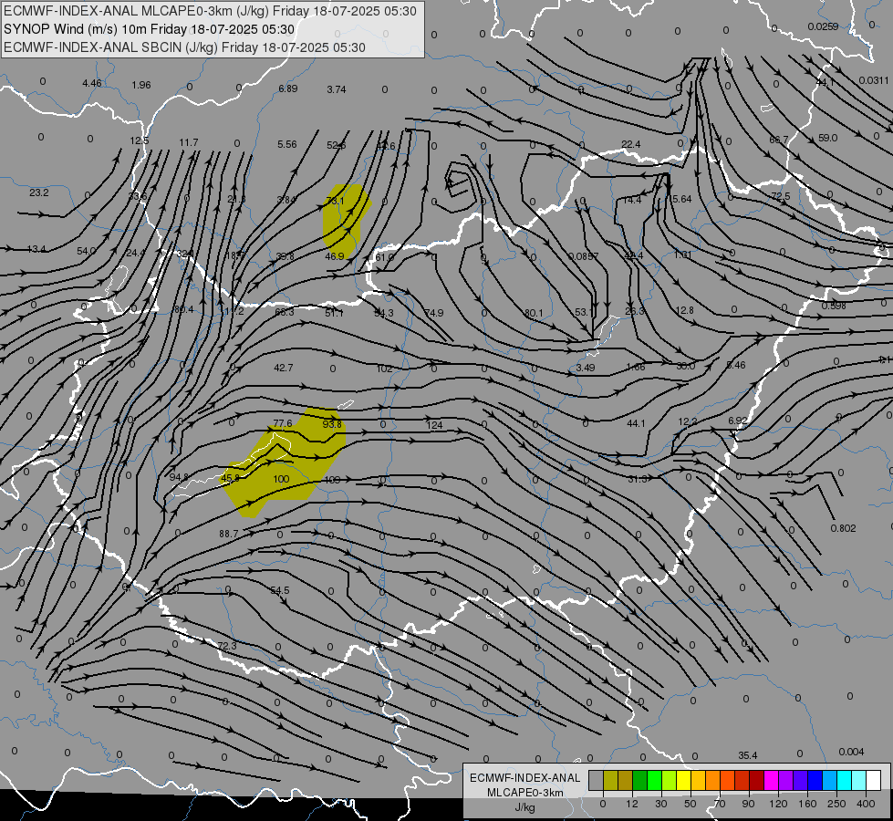Select the purple legend swatch
The image size is (893, 821).
tap(786, 780)
